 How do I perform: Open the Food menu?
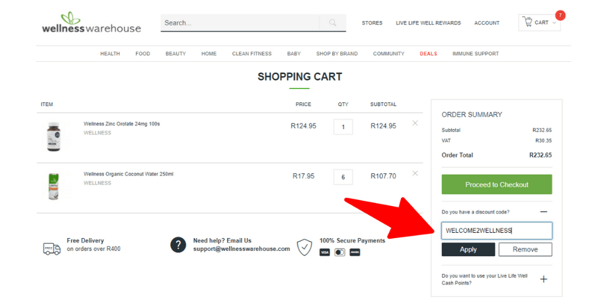143,54
